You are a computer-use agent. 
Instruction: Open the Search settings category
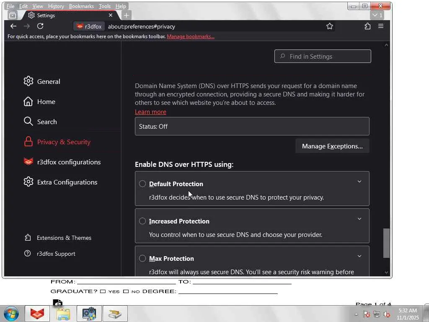[40, 122]
